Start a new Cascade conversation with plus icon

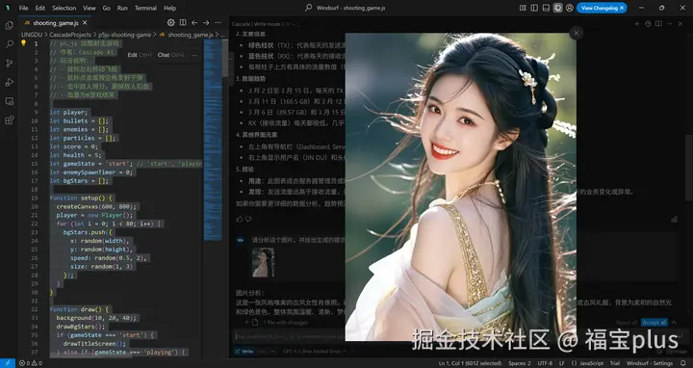(x=637, y=24)
